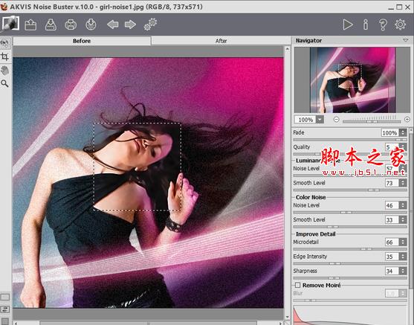Click the Fade value stepper

coord(403,132)
